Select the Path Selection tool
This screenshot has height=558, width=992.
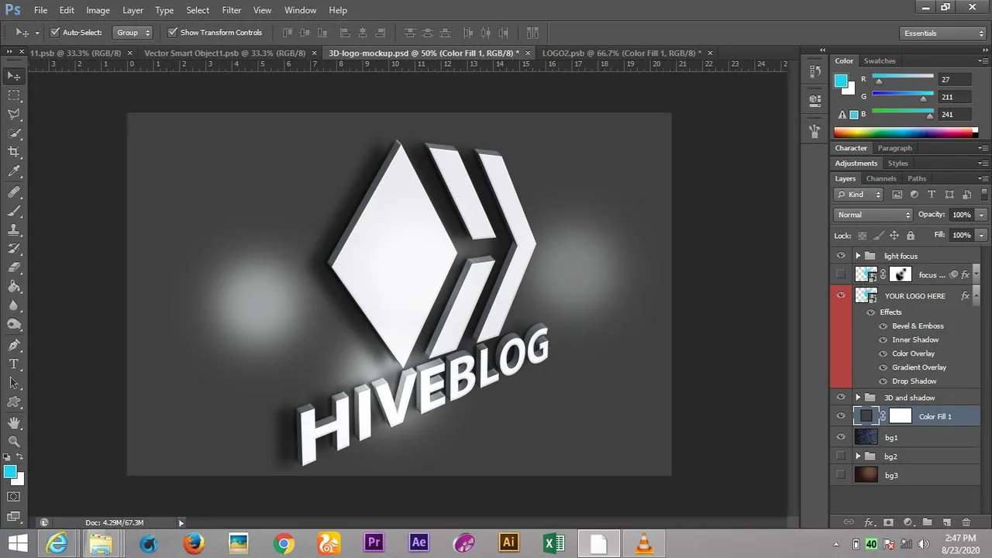[14, 383]
